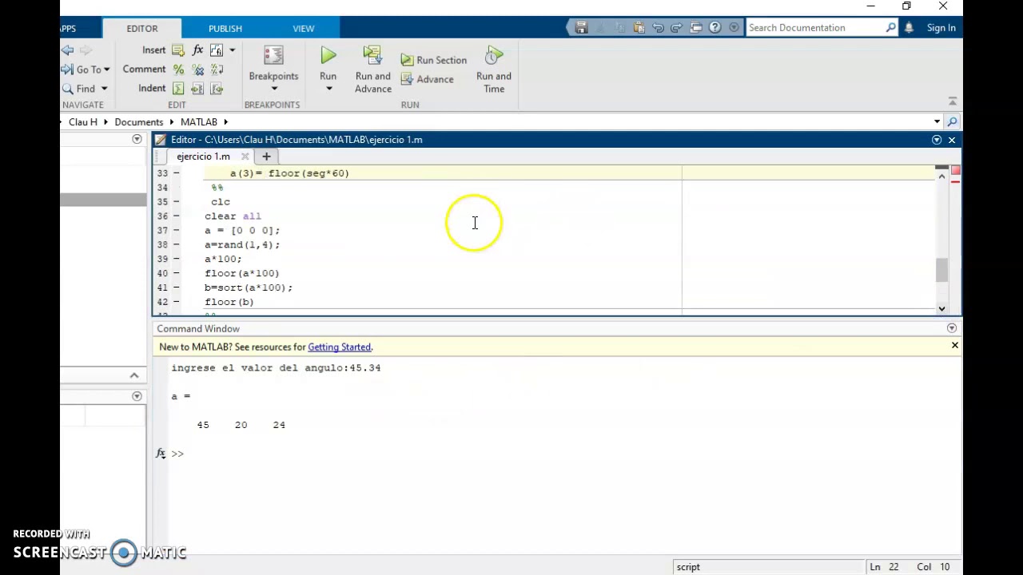Click the Find button
1023x575 pixels.
point(79,89)
